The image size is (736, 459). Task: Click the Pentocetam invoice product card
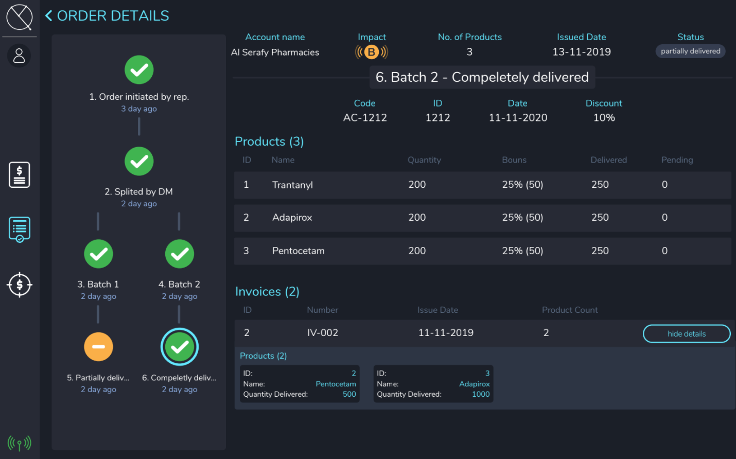(300, 384)
